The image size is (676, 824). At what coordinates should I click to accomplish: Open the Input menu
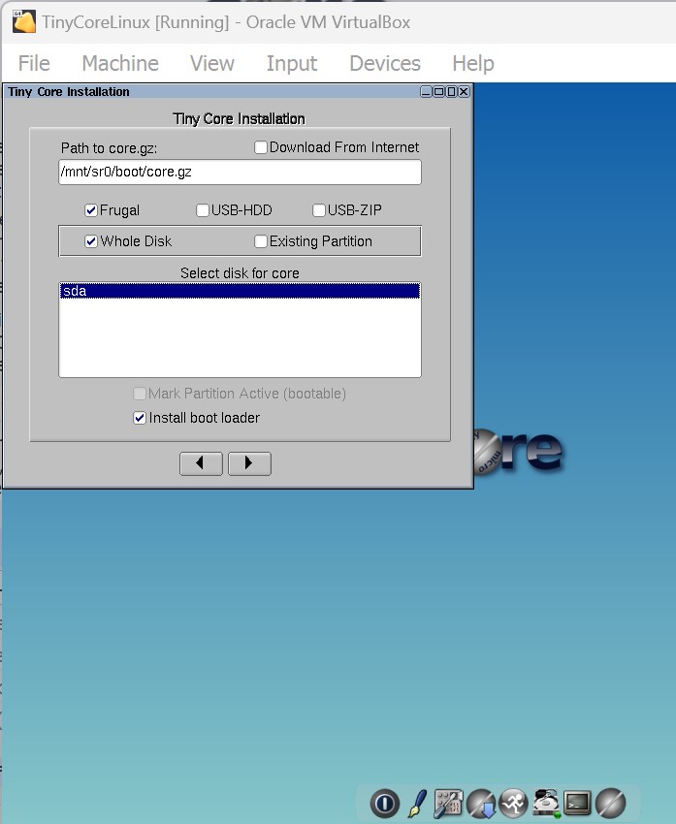click(292, 63)
